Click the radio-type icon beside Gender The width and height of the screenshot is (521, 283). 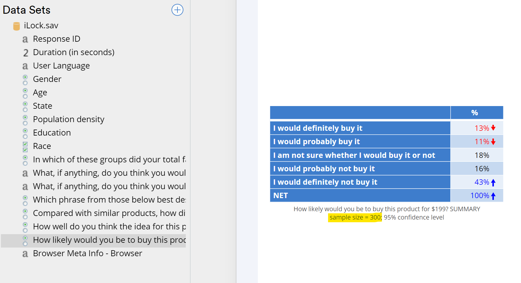point(25,80)
